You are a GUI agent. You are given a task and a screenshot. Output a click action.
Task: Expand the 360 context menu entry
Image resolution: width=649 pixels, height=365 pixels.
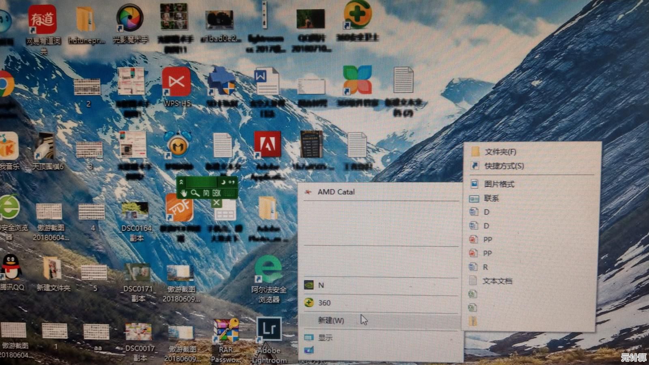click(324, 303)
